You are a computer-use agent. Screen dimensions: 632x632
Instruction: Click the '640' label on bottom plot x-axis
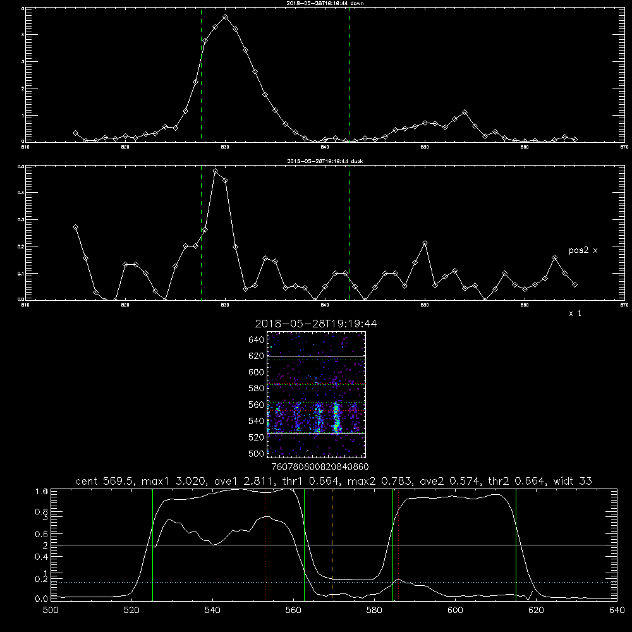pos(617,611)
